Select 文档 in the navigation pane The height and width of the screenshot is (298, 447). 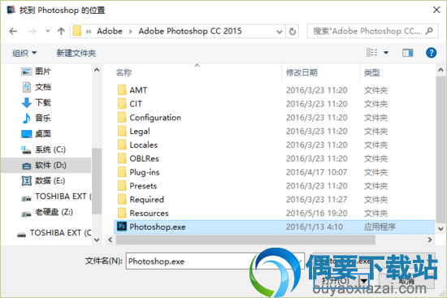[x=37, y=87]
